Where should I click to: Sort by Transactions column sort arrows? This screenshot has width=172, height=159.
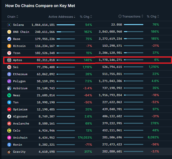142,16
